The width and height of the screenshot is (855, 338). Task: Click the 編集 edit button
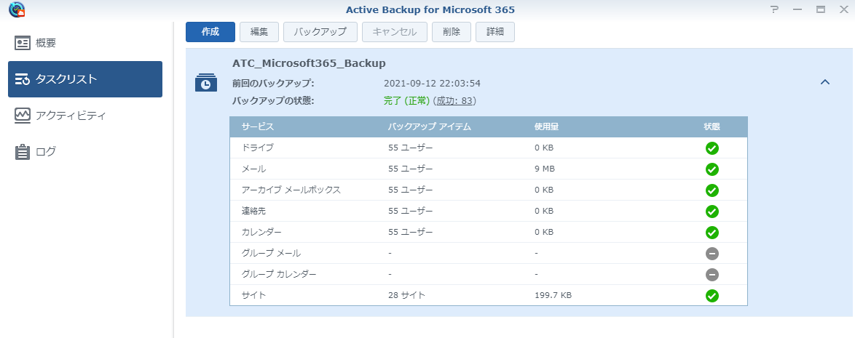tap(259, 32)
